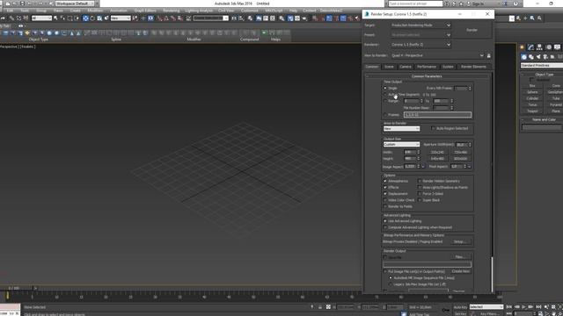Open the Standard Primitives dropdown
This screenshot has height=316, width=563.
click(x=542, y=66)
